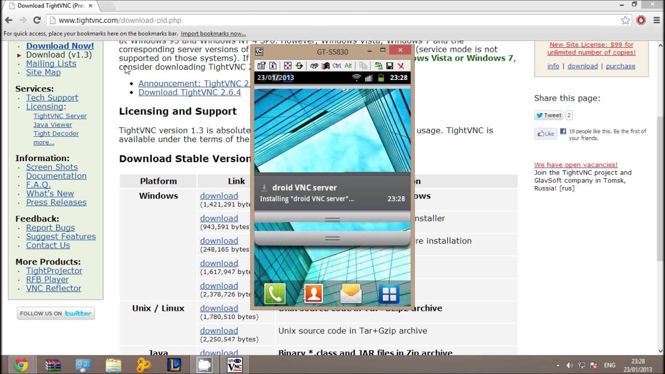Open TightProjector product link

coord(55,271)
